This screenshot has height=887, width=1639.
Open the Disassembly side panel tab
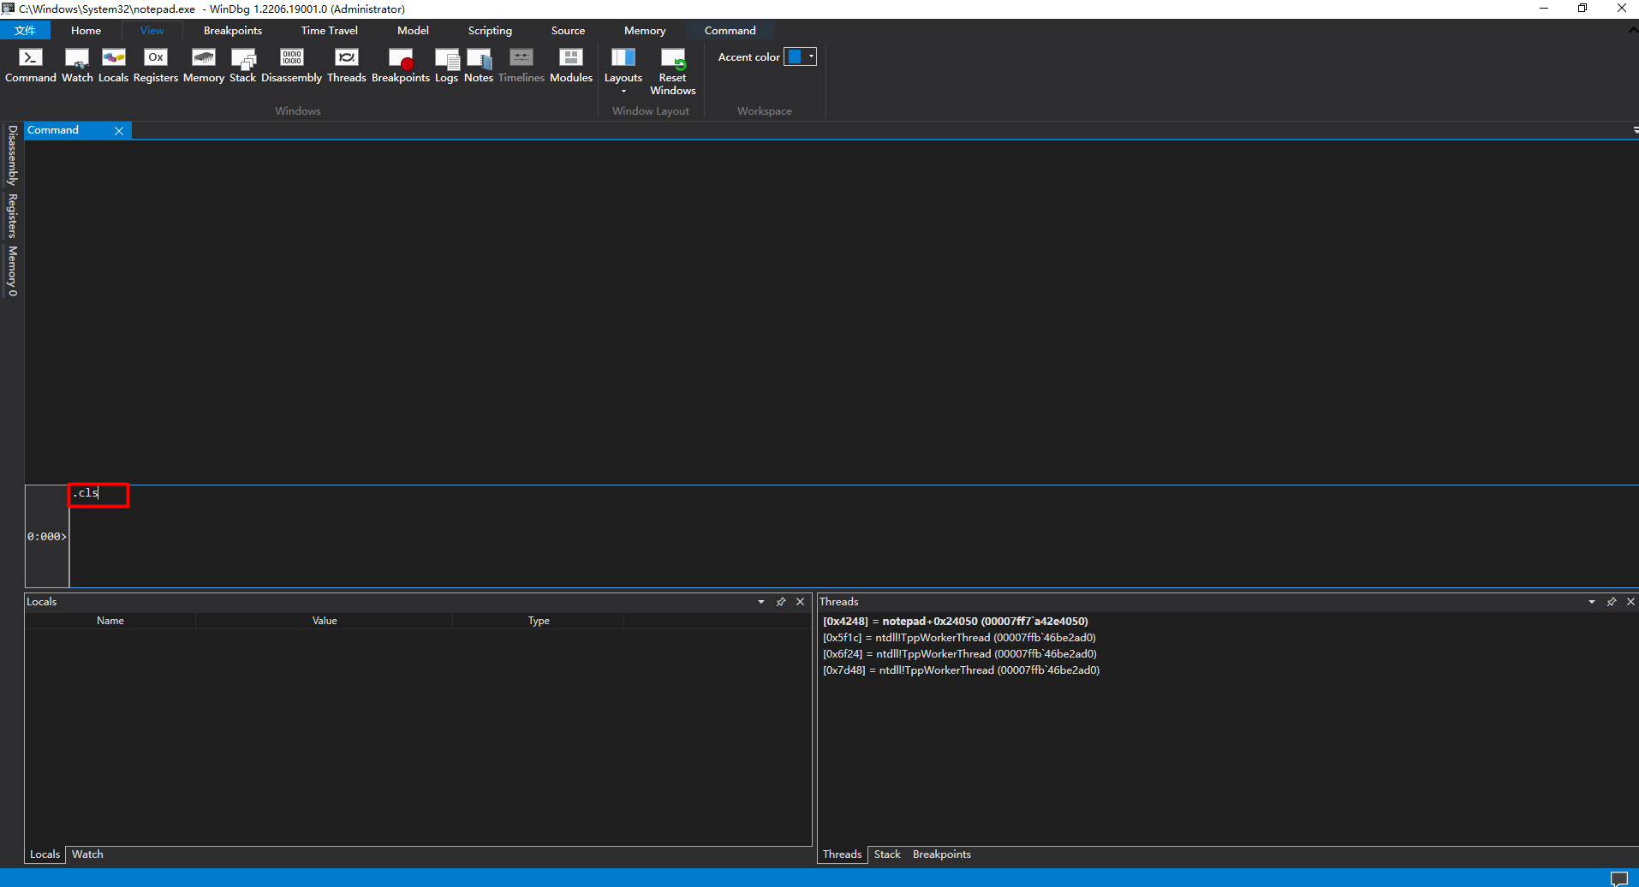click(x=12, y=156)
